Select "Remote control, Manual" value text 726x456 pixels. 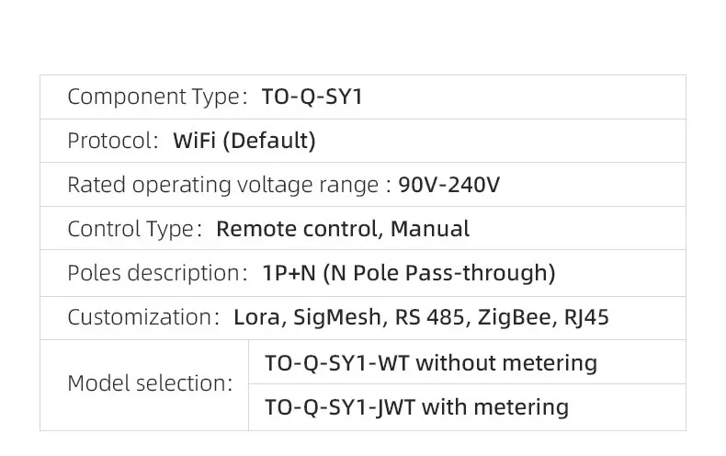coord(343,229)
